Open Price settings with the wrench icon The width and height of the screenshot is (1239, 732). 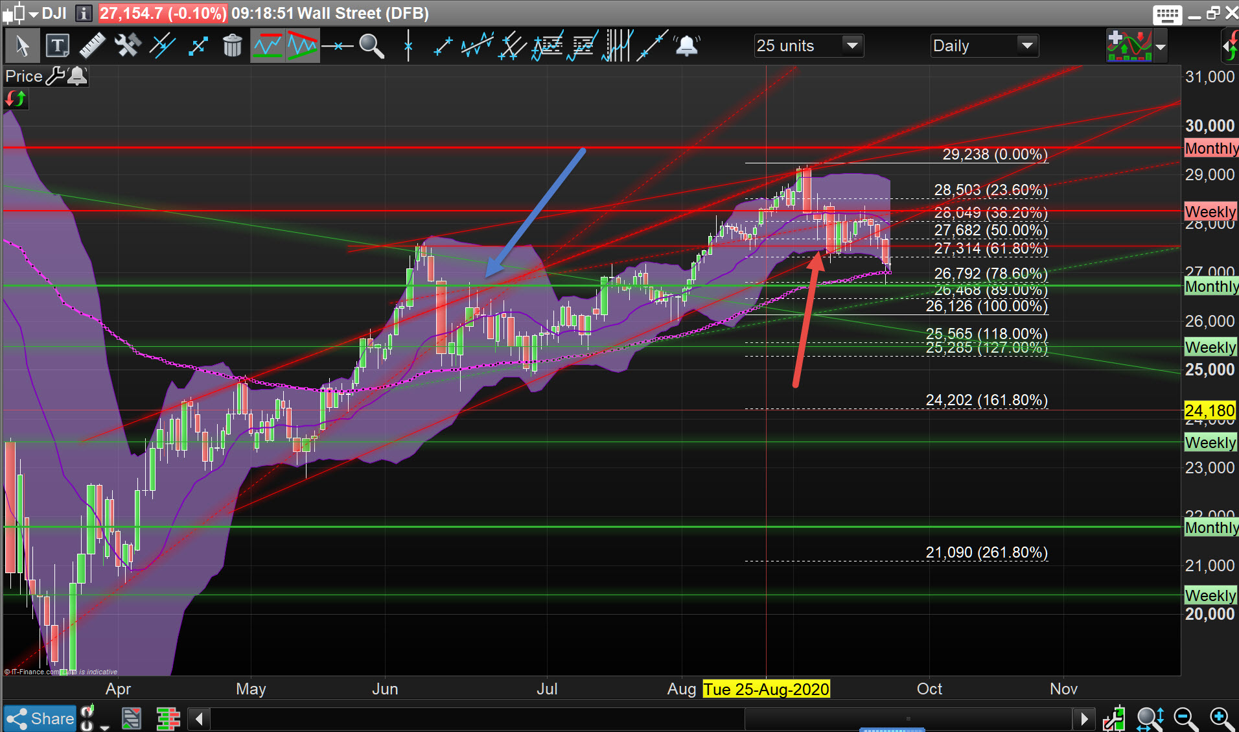click(55, 76)
